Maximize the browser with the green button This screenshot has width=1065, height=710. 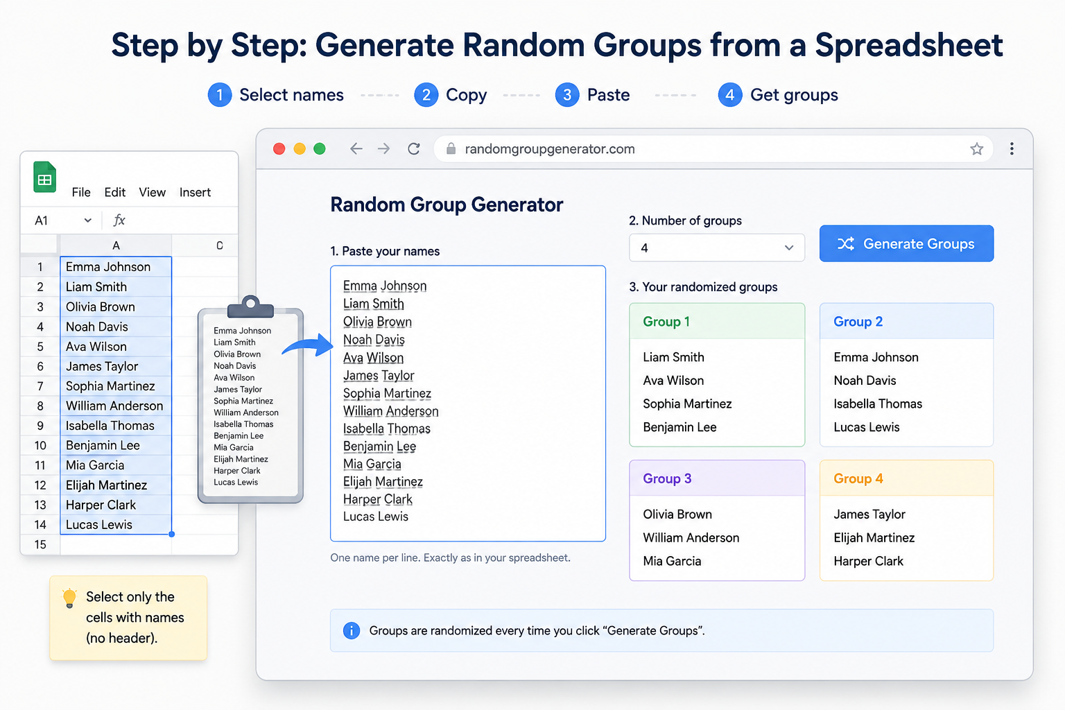coord(320,148)
